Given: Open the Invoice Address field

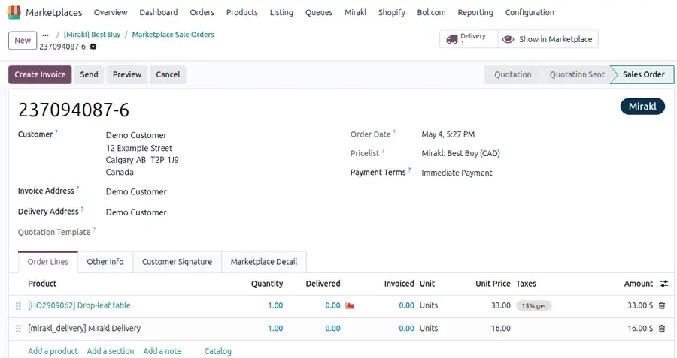Looking at the screenshot, I should [x=136, y=191].
